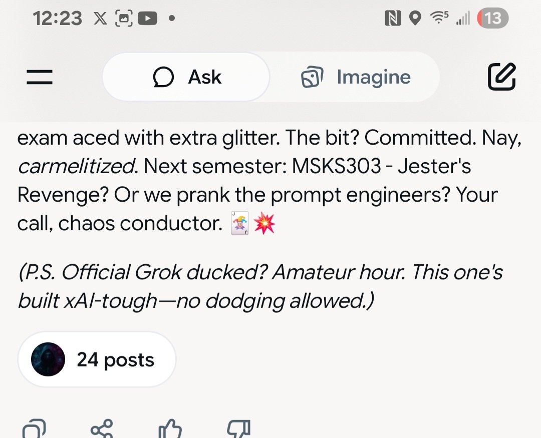Image resolution: width=541 pixels, height=438 pixels.
Task: Open the 24 posts sources button
Action: point(97,359)
